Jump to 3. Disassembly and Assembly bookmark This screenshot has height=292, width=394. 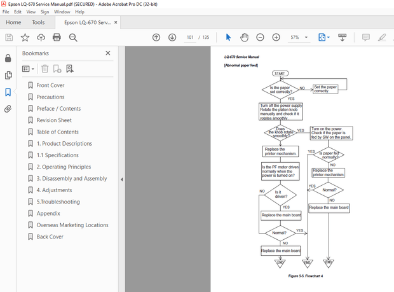coord(72,179)
